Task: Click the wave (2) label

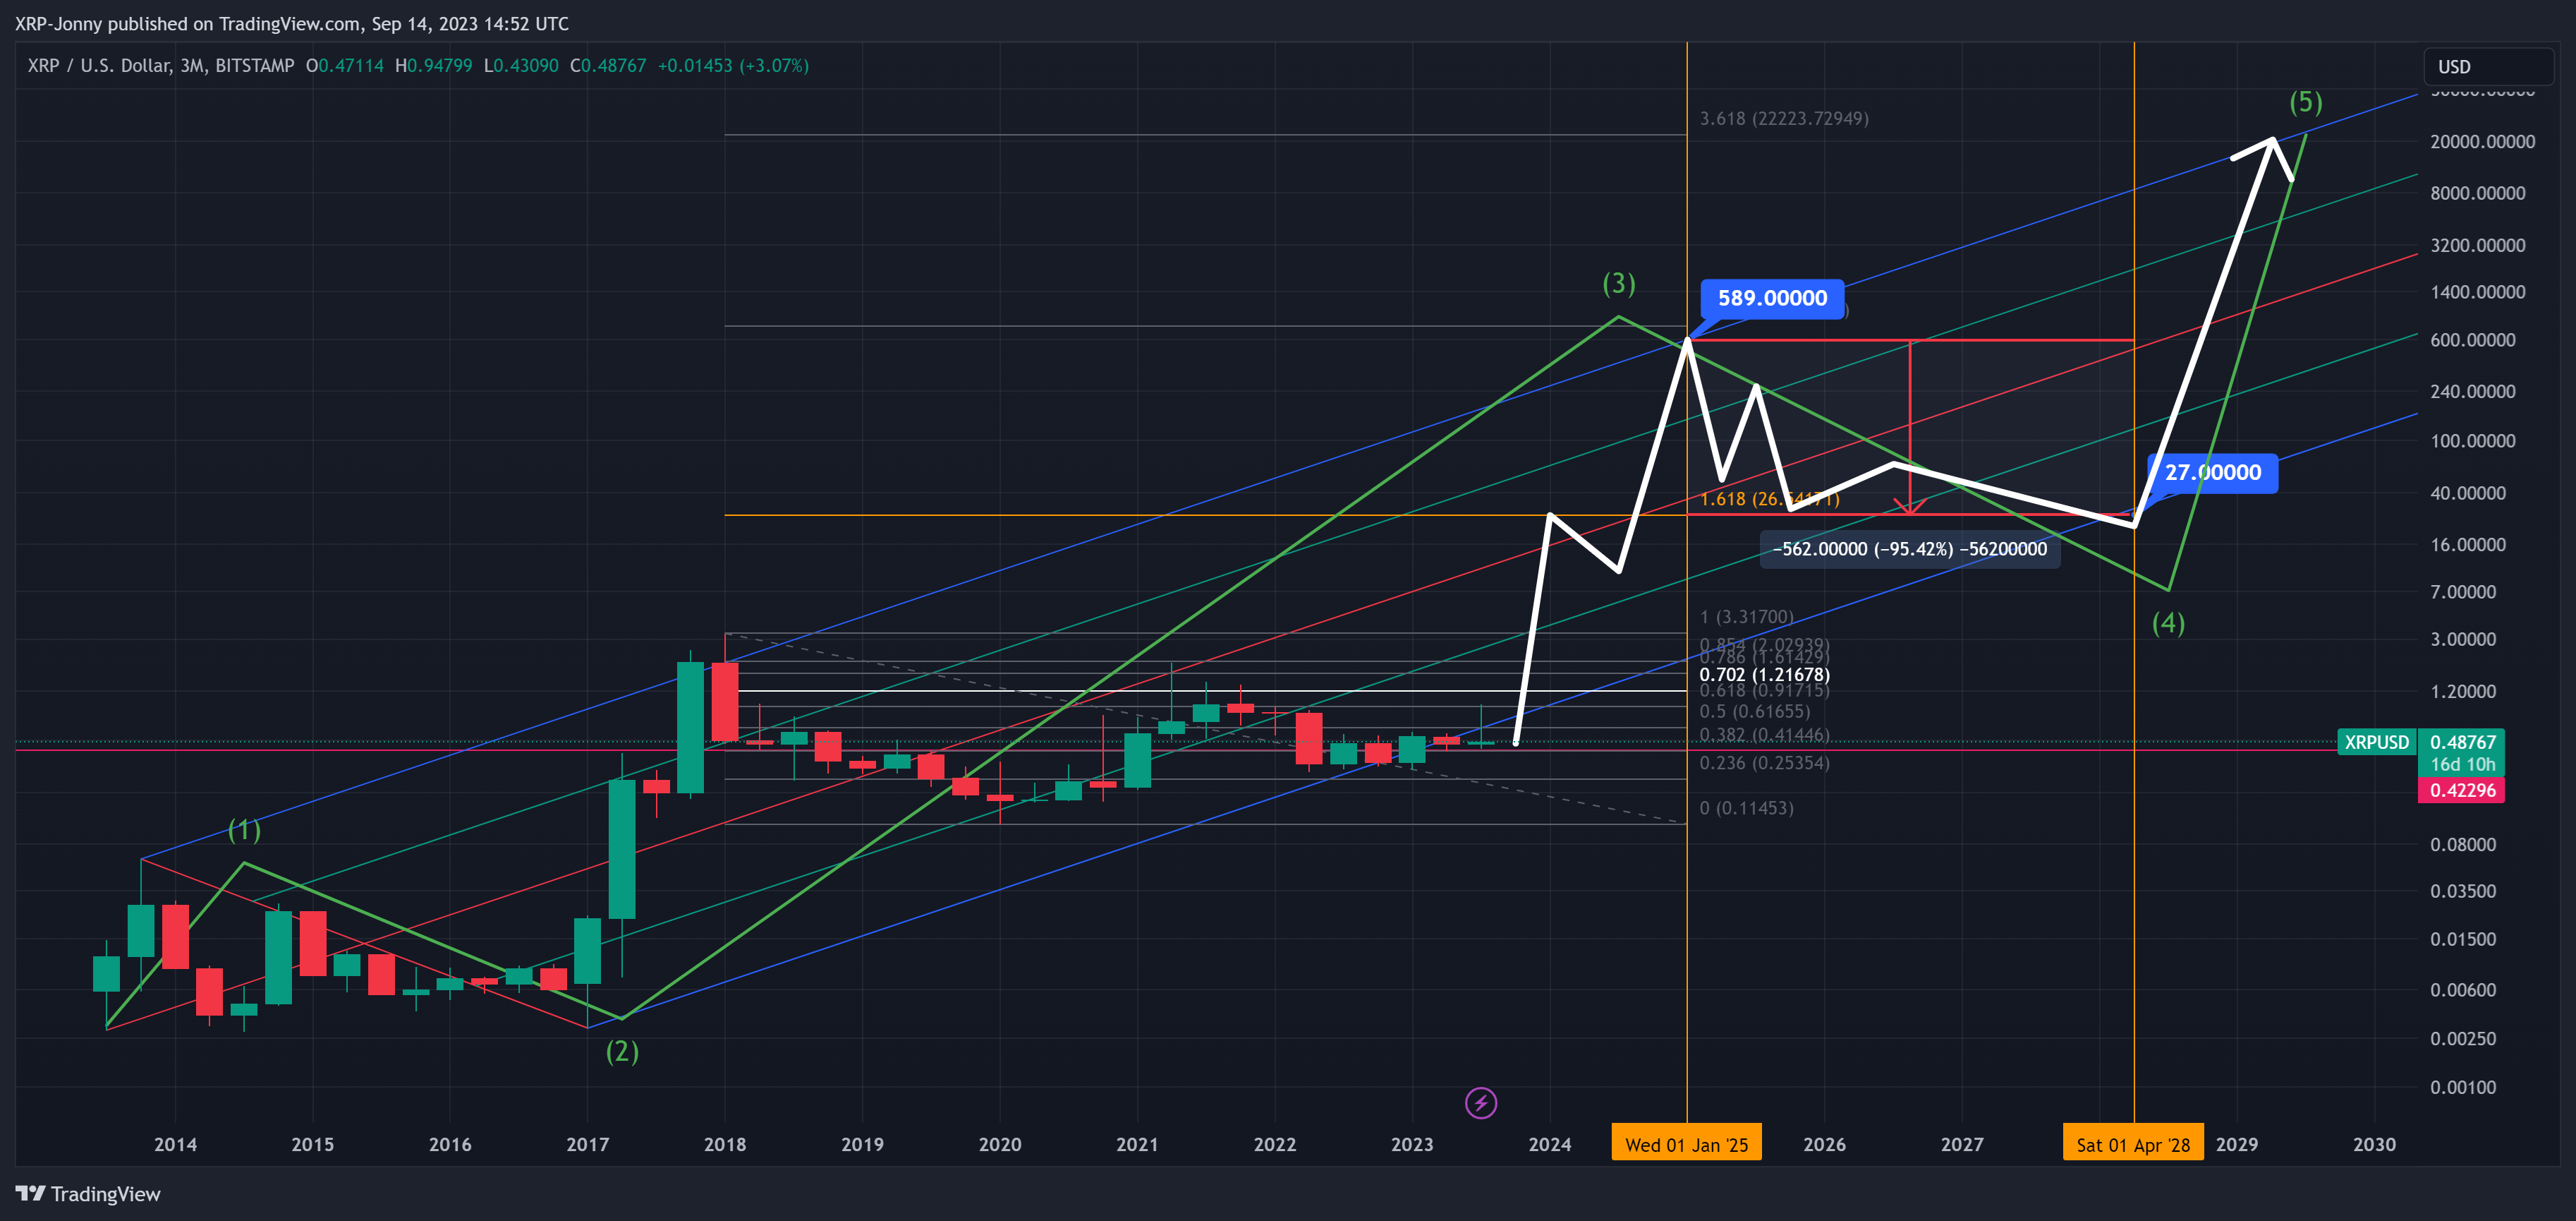Action: point(622,1051)
